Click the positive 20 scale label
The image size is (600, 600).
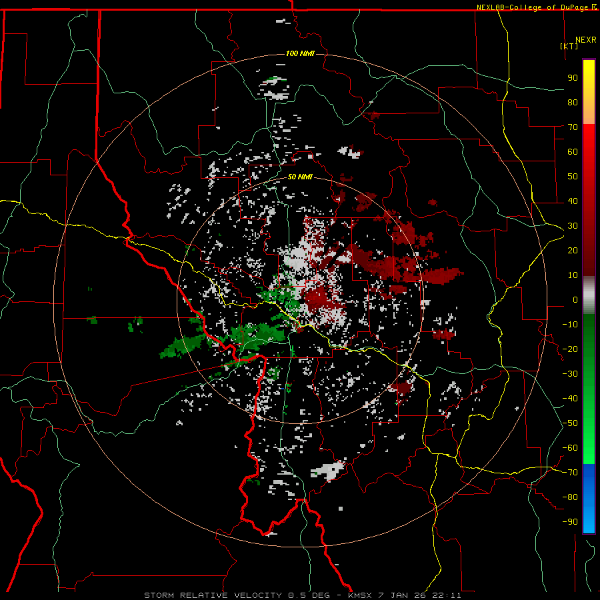[x=573, y=250]
